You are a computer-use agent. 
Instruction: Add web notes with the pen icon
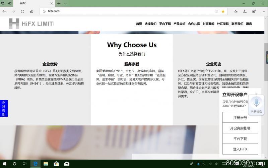[245, 11]
